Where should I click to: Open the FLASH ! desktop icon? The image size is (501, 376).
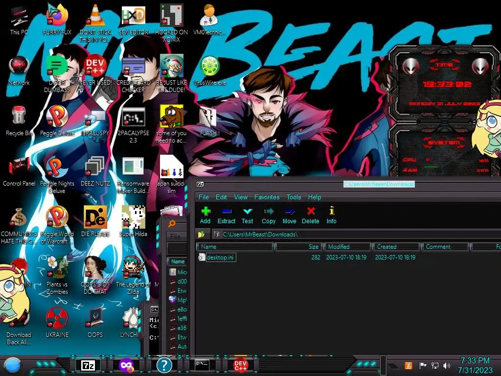[209, 121]
